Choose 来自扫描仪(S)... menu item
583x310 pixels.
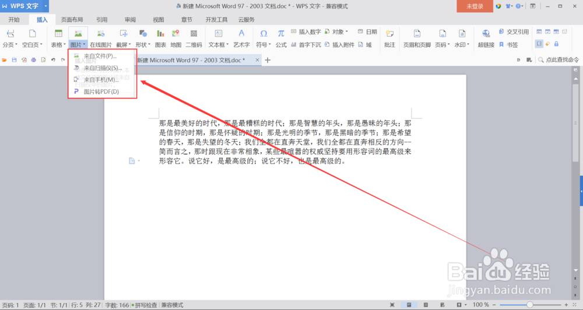(102, 68)
